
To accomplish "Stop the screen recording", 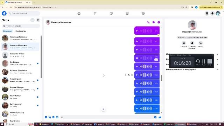I will tap(210, 62).
